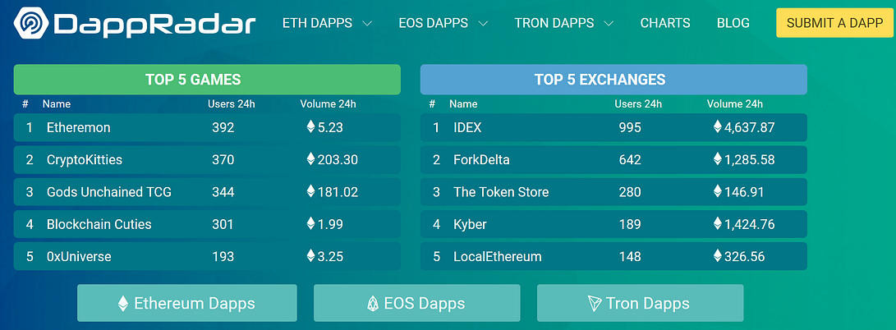Image resolution: width=896 pixels, height=330 pixels.
Task: Click the Name header in exchanges table
Action: [x=463, y=104]
